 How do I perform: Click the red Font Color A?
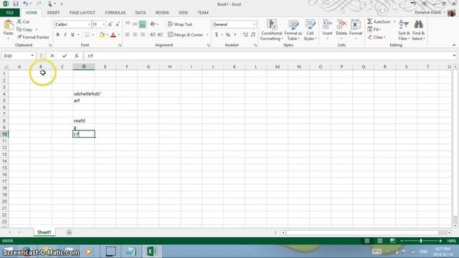pyautogui.click(x=113, y=35)
